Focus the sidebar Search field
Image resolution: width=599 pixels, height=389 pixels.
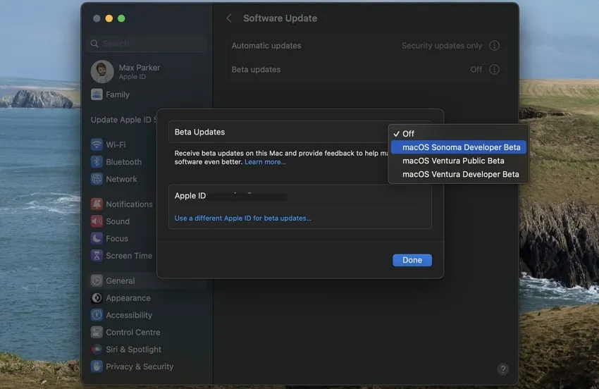(x=149, y=44)
